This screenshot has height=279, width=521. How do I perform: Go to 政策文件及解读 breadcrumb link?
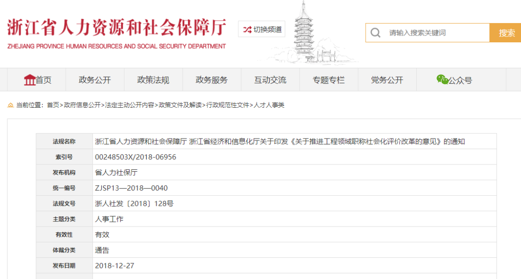point(180,105)
